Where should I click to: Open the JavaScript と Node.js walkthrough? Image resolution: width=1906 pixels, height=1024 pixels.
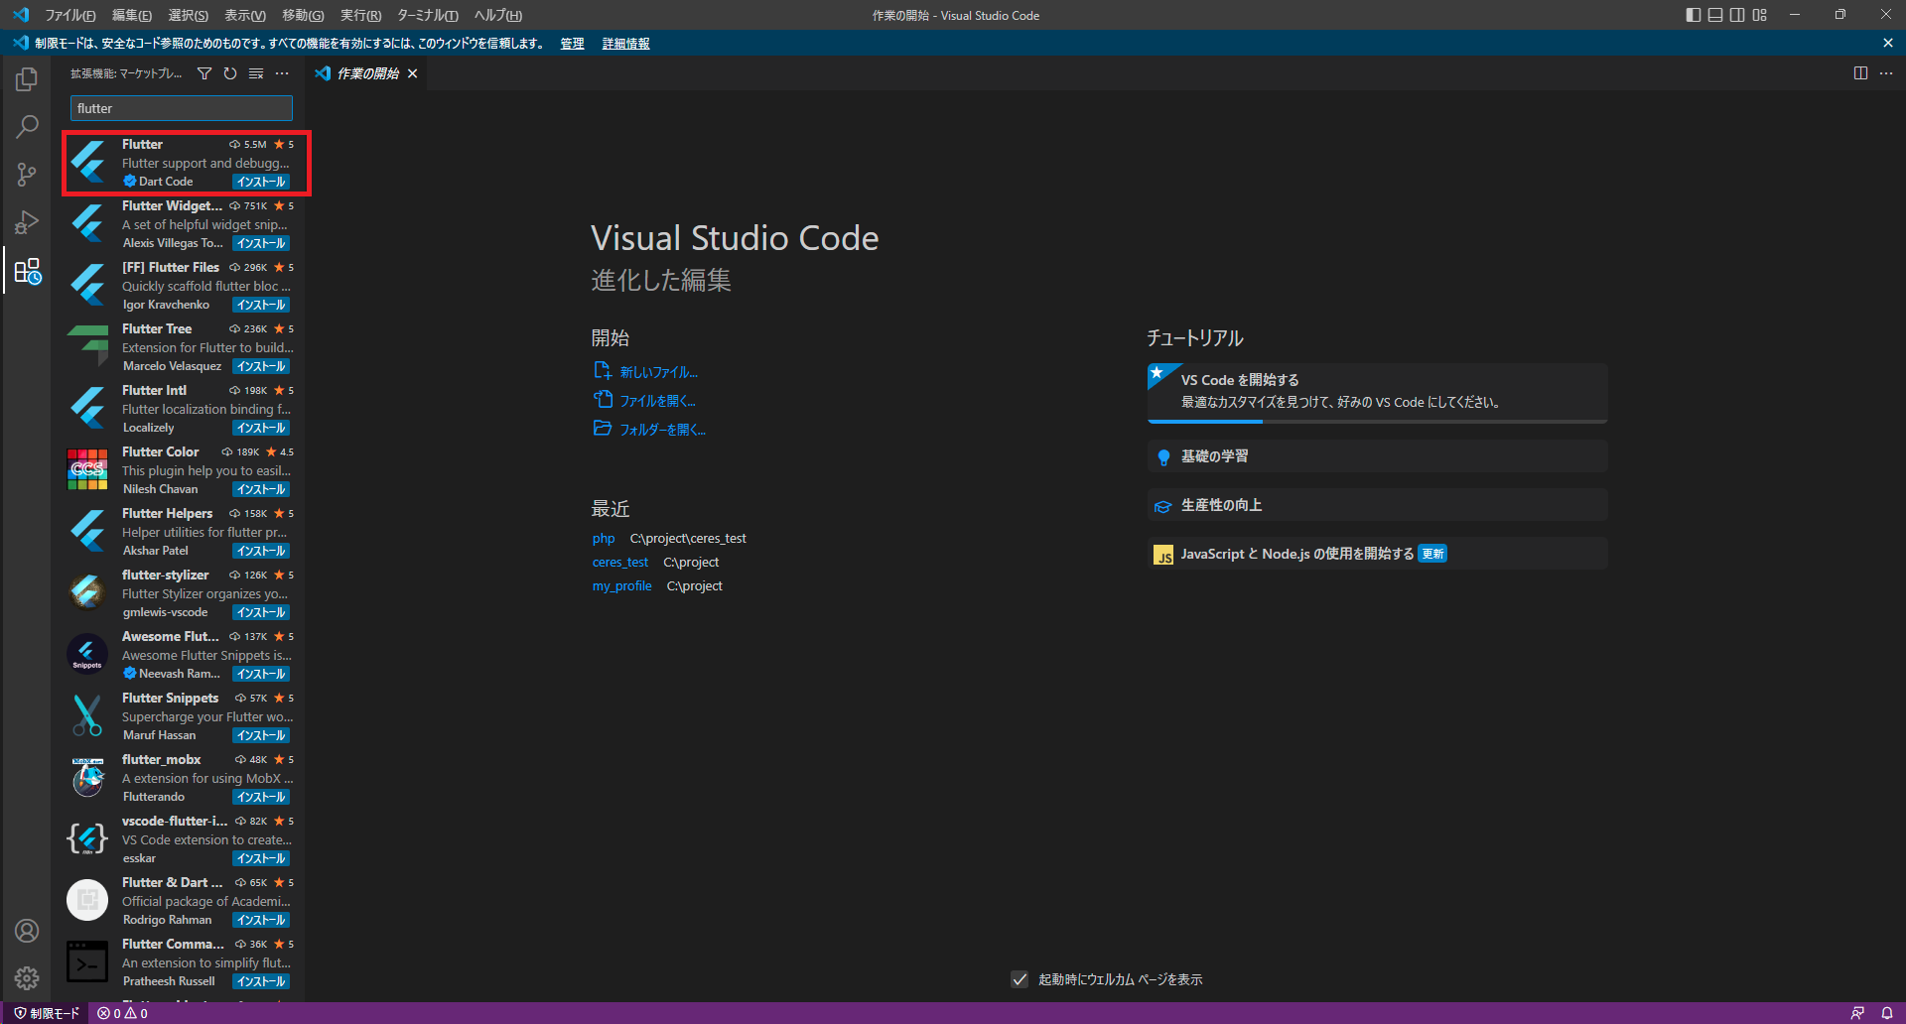coord(1377,554)
